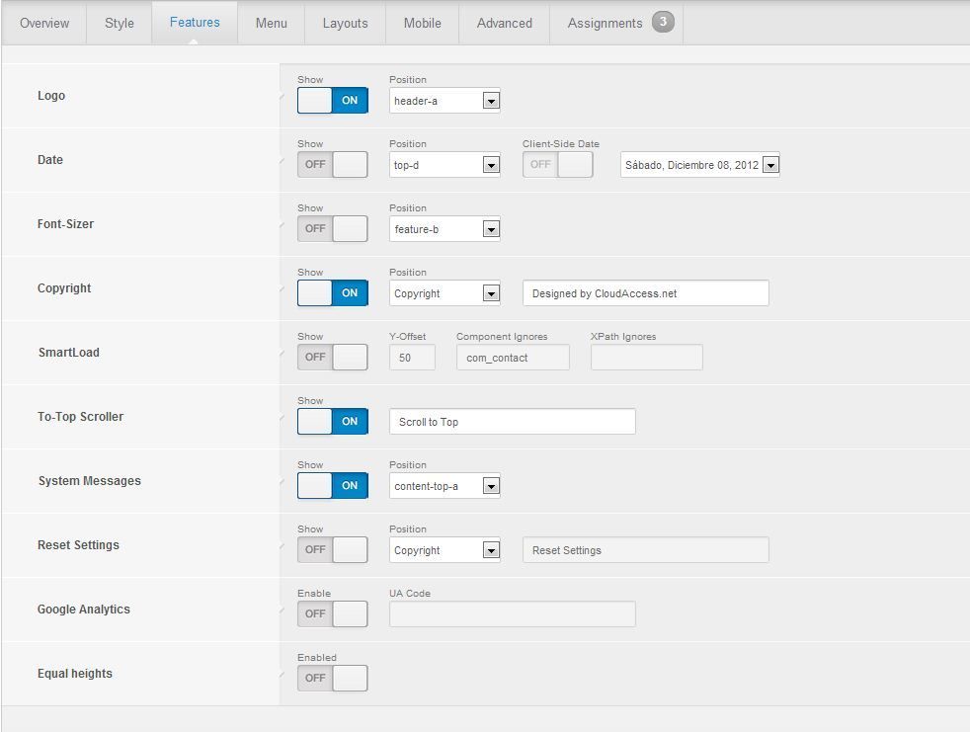Viewport: 970px width, 732px height.
Task: Switch to the Style tab
Action: click(120, 23)
